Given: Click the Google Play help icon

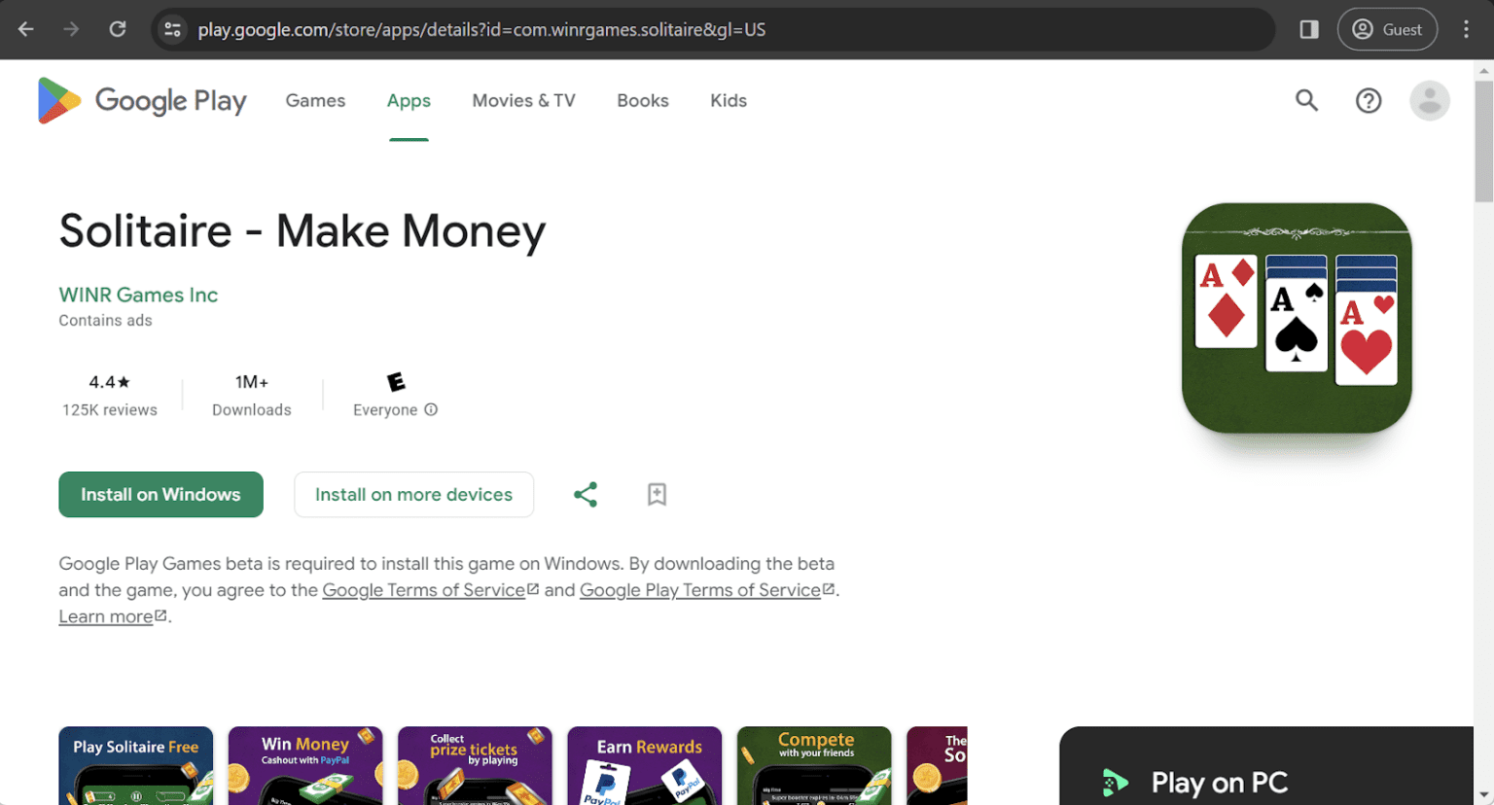Looking at the screenshot, I should click(1369, 100).
